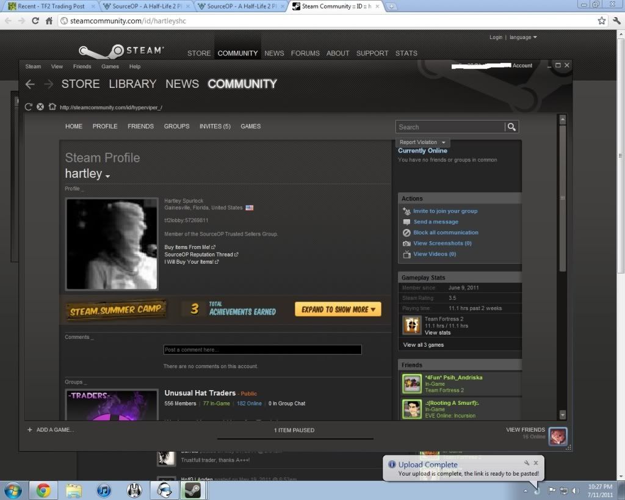This screenshot has height=500, width=625.
Task: Click in the community Search field
Action: 450,127
